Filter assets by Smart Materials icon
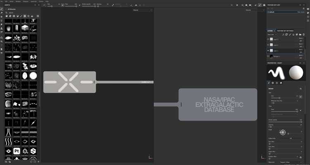This screenshot has height=165, width=310. click(10, 16)
